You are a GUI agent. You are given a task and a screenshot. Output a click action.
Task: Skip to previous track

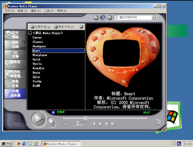[x=94, y=124]
